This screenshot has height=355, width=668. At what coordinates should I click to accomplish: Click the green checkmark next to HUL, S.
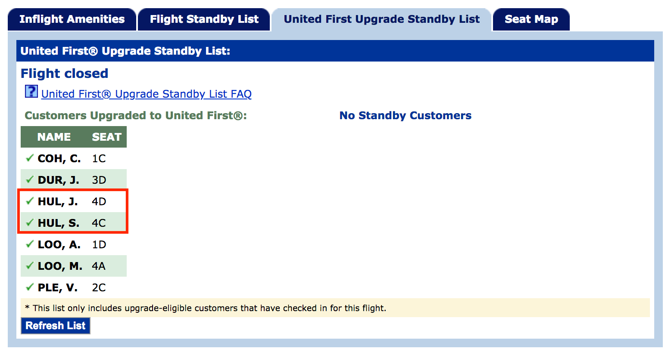29,223
